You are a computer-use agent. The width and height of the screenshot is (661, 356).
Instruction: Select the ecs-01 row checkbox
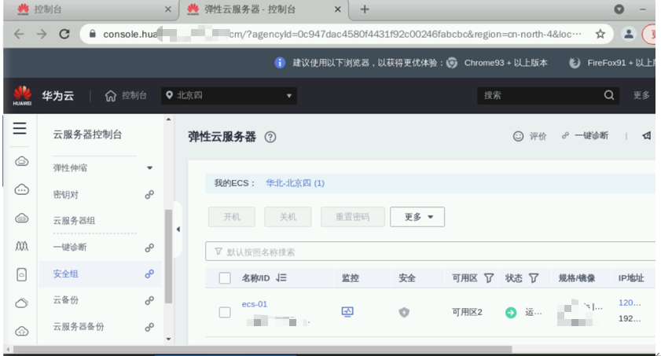coord(225,312)
